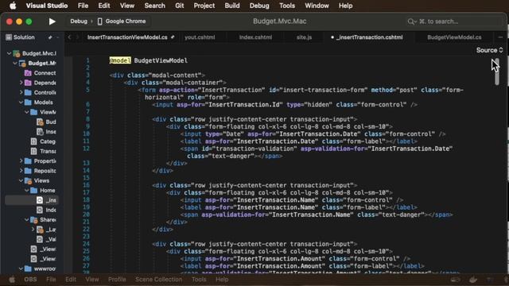This screenshot has width=509, height=286.
Task: Switch to the site.js tab
Action: point(304,37)
